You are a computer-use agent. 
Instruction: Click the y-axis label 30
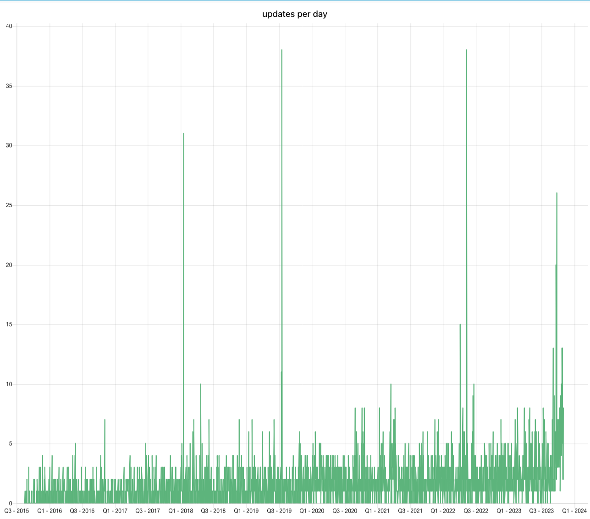(9, 146)
